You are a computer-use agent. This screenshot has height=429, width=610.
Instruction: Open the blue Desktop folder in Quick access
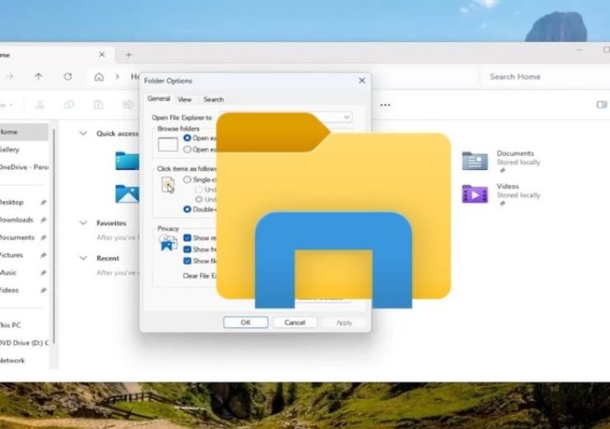pyautogui.click(x=127, y=161)
